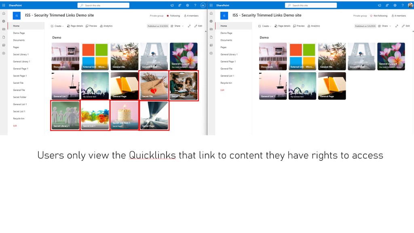Click Documents piano tile in left window
Screen dimensions: 414x233
tap(65, 56)
